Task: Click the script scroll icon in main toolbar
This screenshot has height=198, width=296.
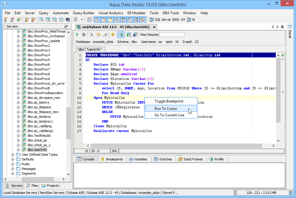Action: tap(89, 20)
